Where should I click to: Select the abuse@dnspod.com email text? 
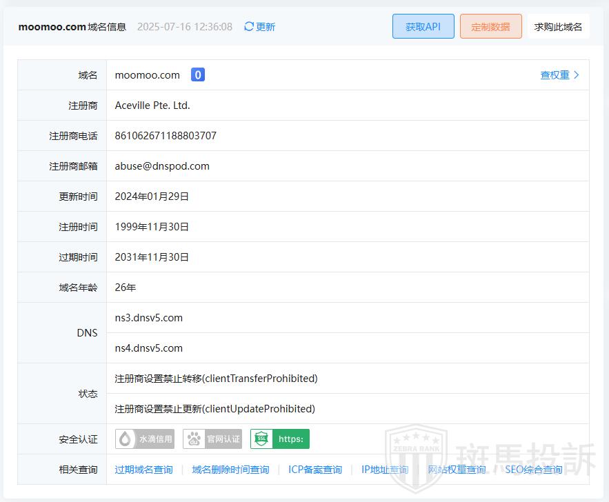[162, 166]
